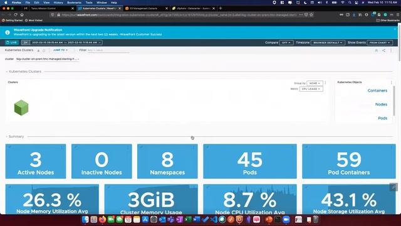
Task: Open the JUMP TO dropdown
Action: (60, 50)
